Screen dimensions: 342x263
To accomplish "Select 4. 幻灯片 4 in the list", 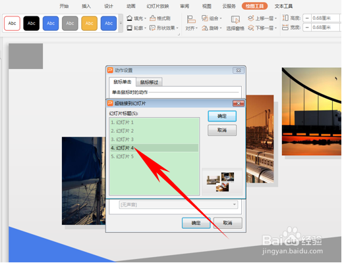I will click(x=154, y=148).
